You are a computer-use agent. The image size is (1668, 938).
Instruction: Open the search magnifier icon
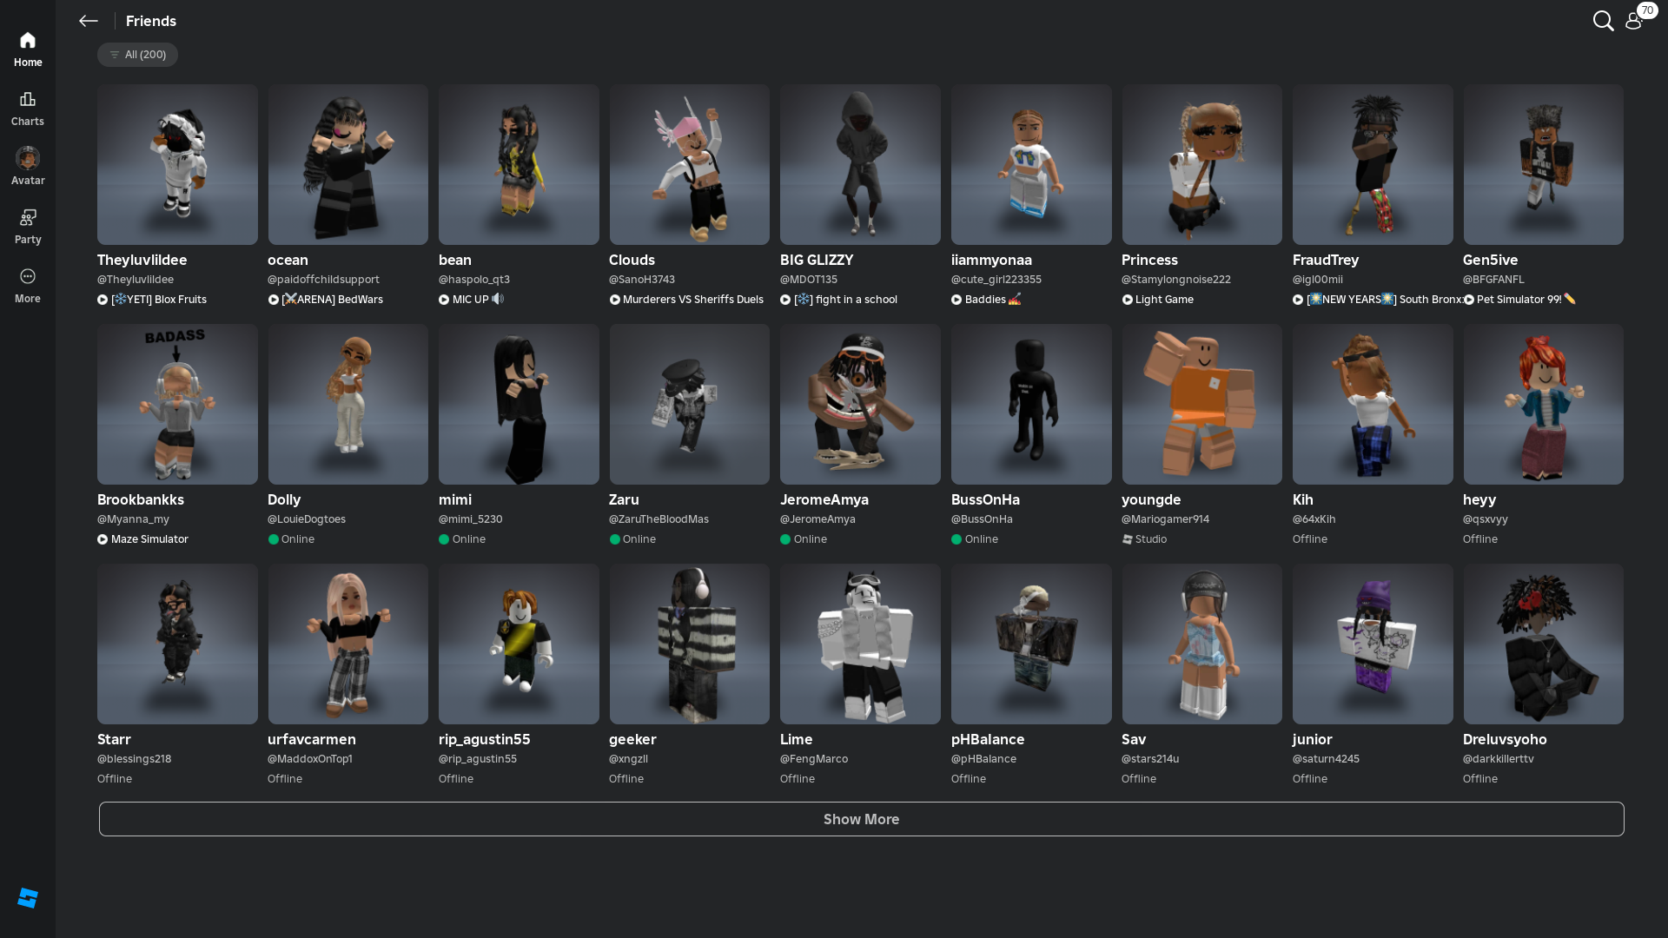click(1603, 21)
